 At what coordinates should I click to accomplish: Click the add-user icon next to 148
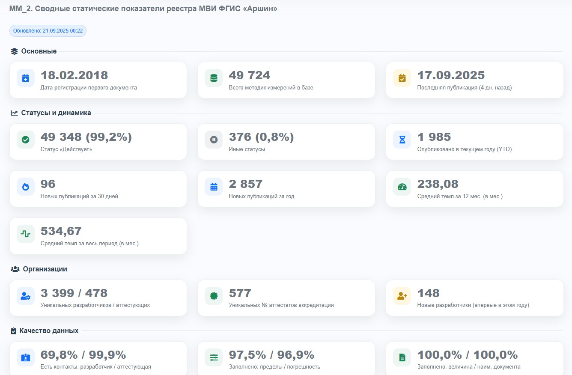402,296
